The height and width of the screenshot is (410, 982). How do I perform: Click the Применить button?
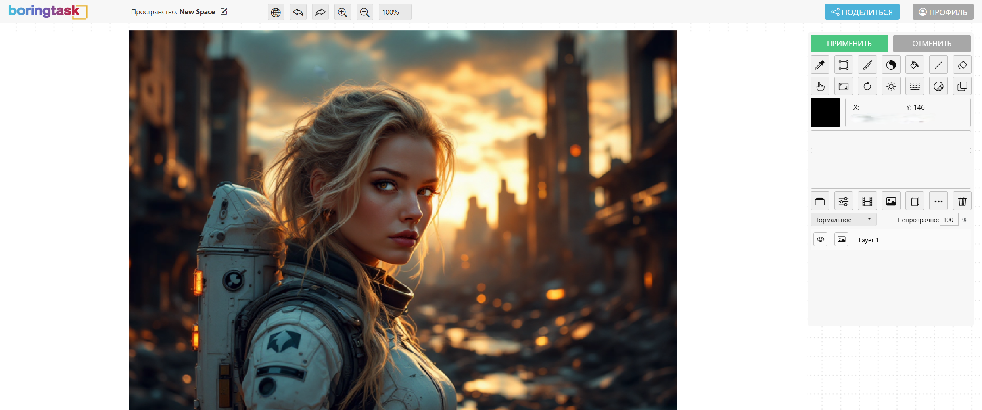(x=849, y=44)
